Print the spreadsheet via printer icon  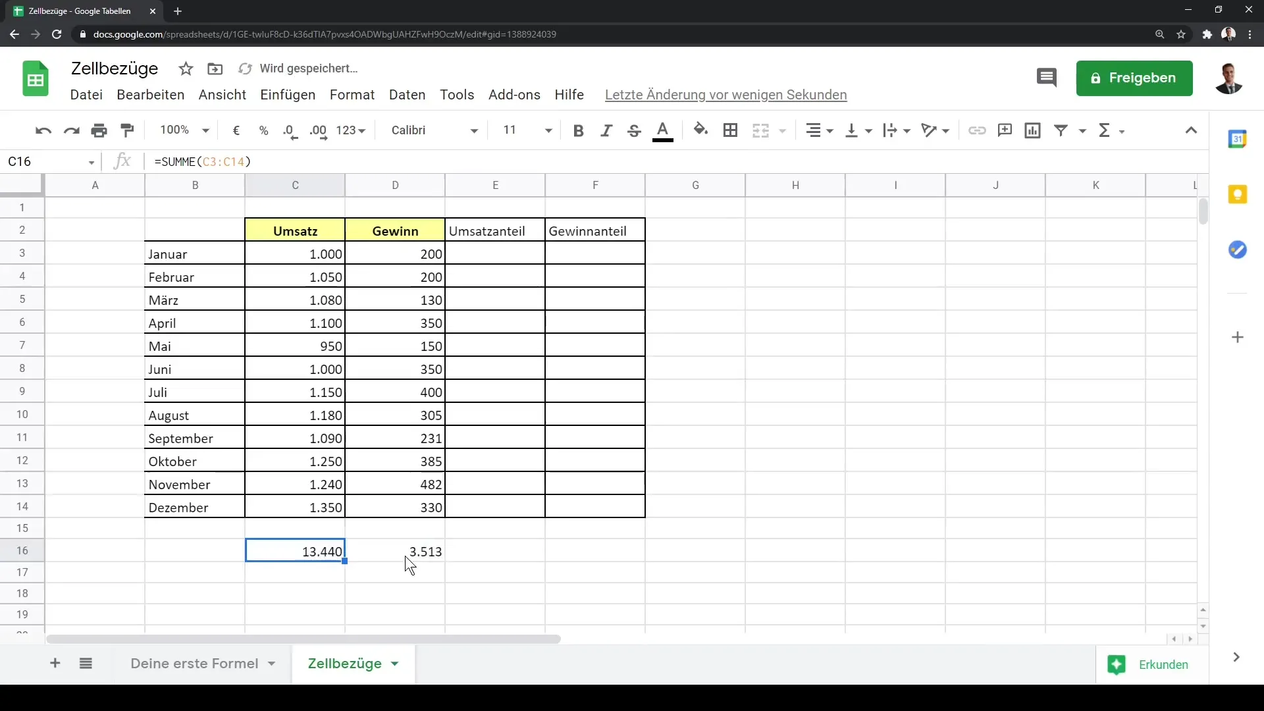[x=99, y=130]
